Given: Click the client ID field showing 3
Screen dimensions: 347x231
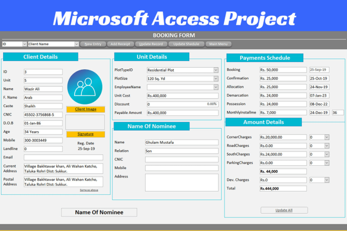Looking at the screenshot, I should pos(43,72).
